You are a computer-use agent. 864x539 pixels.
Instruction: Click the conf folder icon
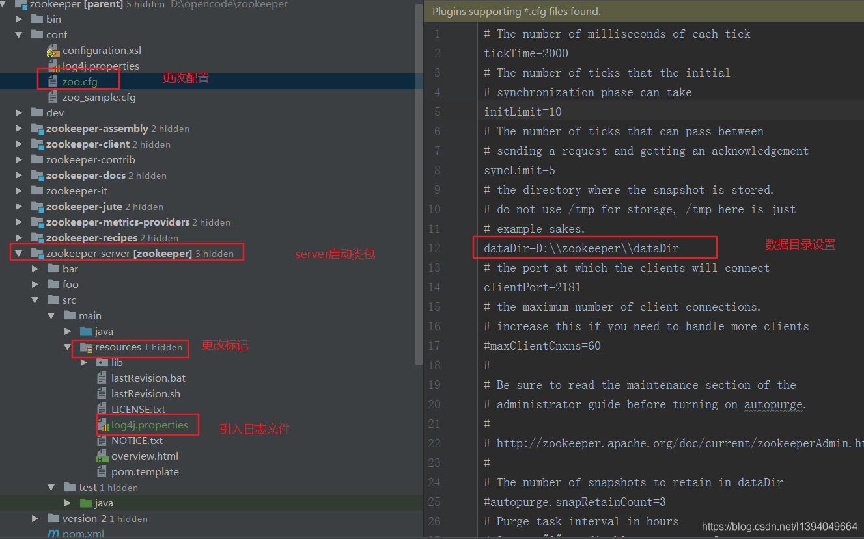pos(37,35)
